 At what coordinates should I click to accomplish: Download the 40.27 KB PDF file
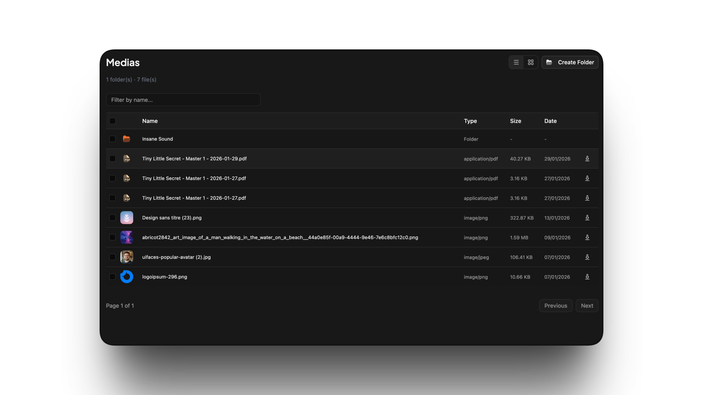click(587, 159)
